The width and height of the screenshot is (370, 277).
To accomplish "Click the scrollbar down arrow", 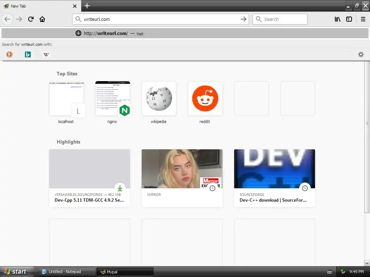I will point(367,263).
